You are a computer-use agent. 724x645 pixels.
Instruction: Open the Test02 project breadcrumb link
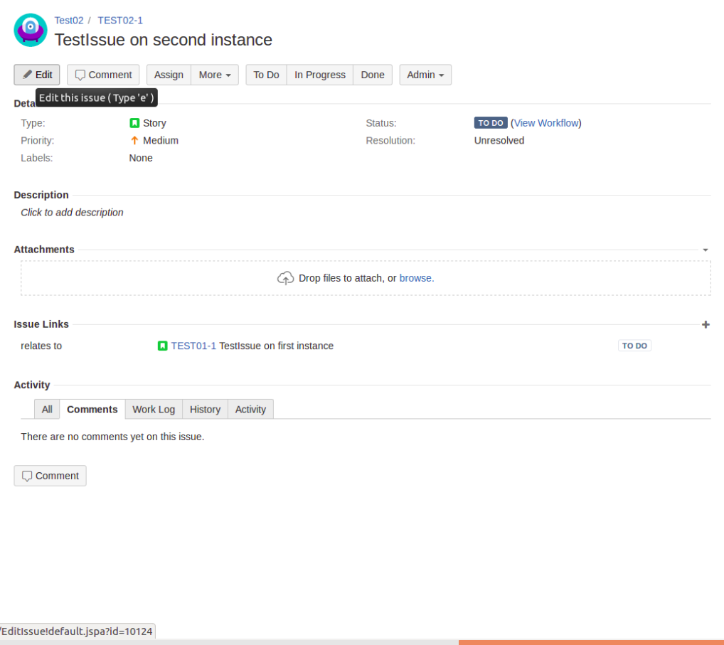tap(69, 21)
